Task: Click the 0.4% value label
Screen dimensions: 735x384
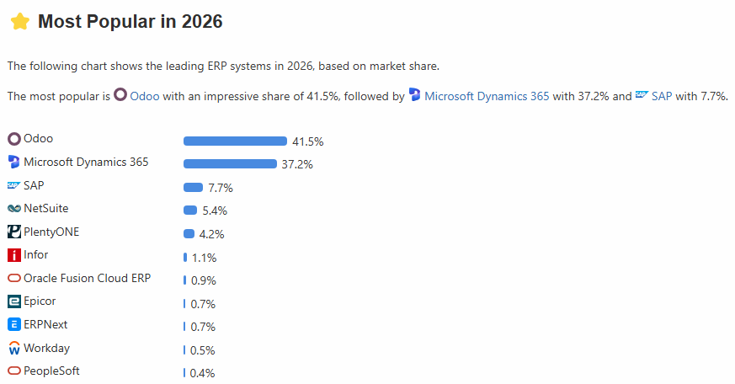Action: pos(203,373)
